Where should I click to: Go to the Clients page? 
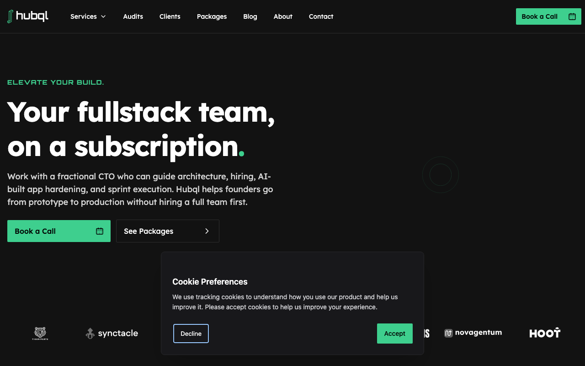[170, 16]
